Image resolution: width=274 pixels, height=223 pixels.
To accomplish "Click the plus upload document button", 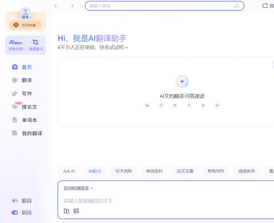I will click(x=182, y=81).
